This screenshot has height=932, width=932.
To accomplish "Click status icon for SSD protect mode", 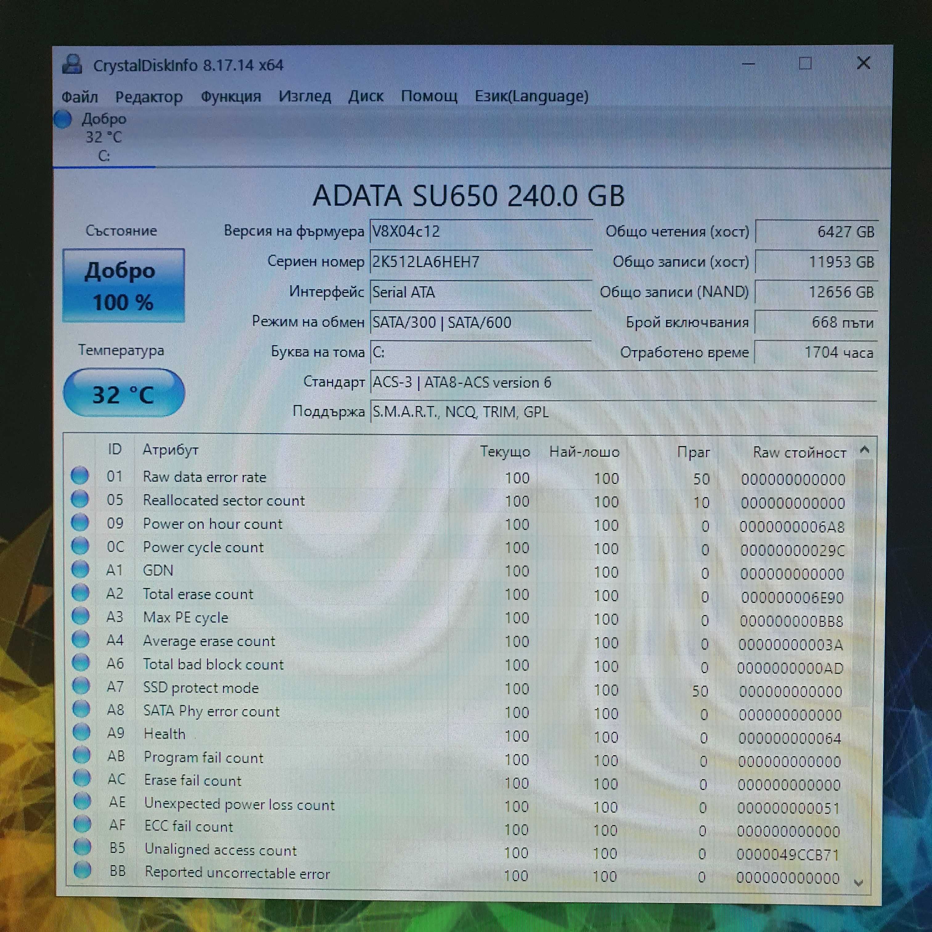I will (81, 685).
